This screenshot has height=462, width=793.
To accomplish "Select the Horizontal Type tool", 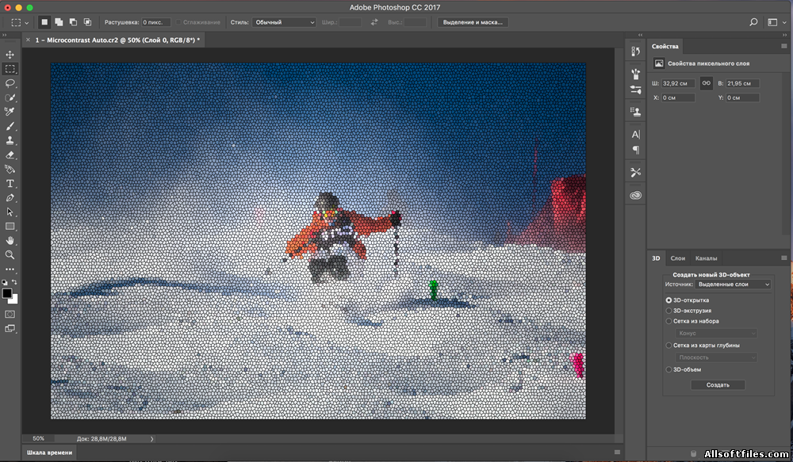I will click(10, 184).
